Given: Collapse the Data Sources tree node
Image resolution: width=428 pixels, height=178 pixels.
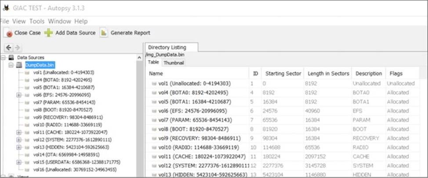Looking at the screenshot, I should coord(3,58).
